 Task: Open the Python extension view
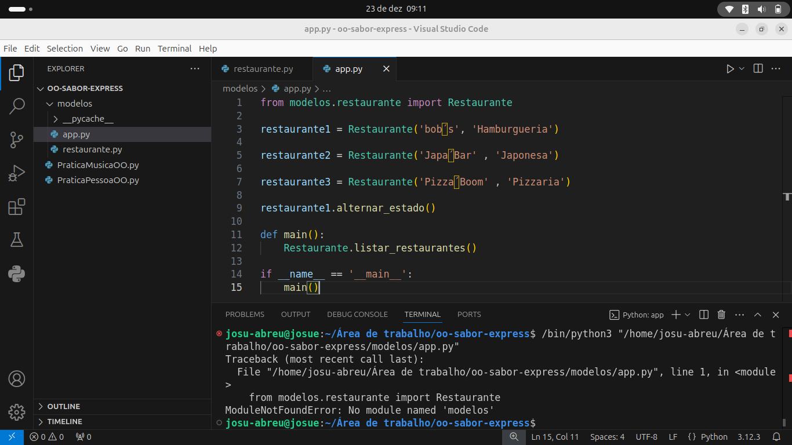pyautogui.click(x=17, y=273)
